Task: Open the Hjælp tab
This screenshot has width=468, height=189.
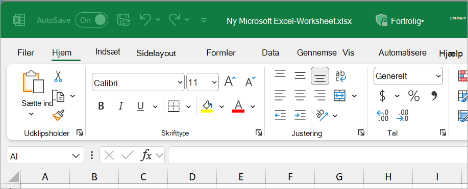Action: [451, 53]
